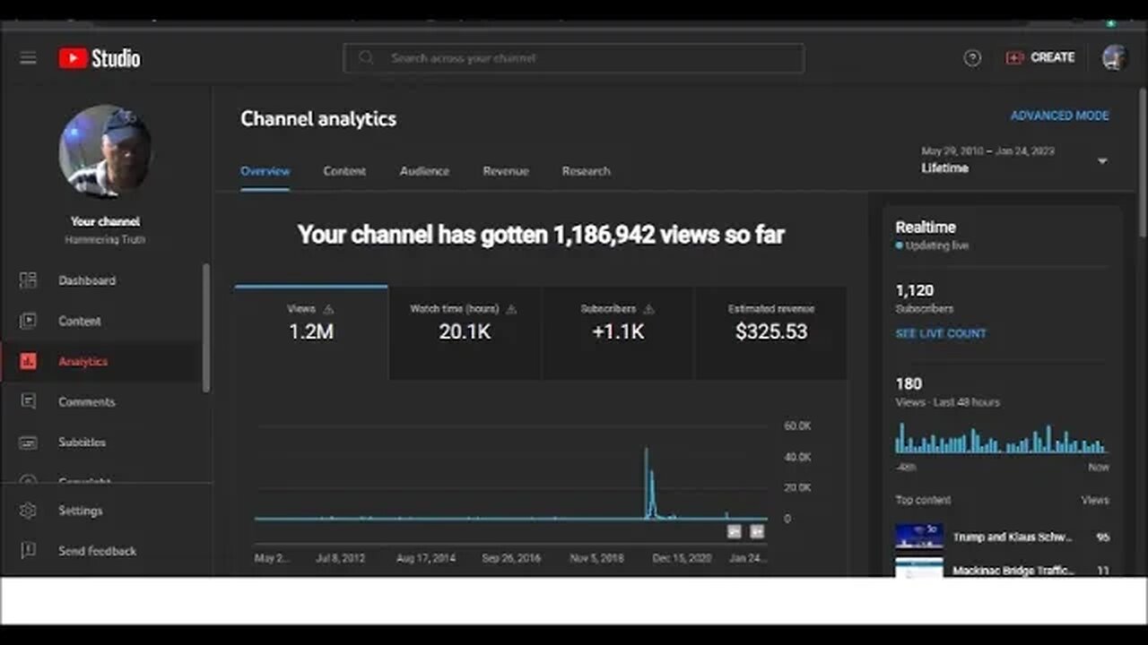Click the 1,120 Subscribers count

(914, 290)
